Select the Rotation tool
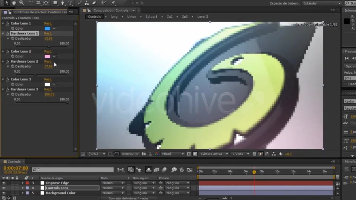Image resolution: width=356 pixels, height=200 pixels. point(31,3)
